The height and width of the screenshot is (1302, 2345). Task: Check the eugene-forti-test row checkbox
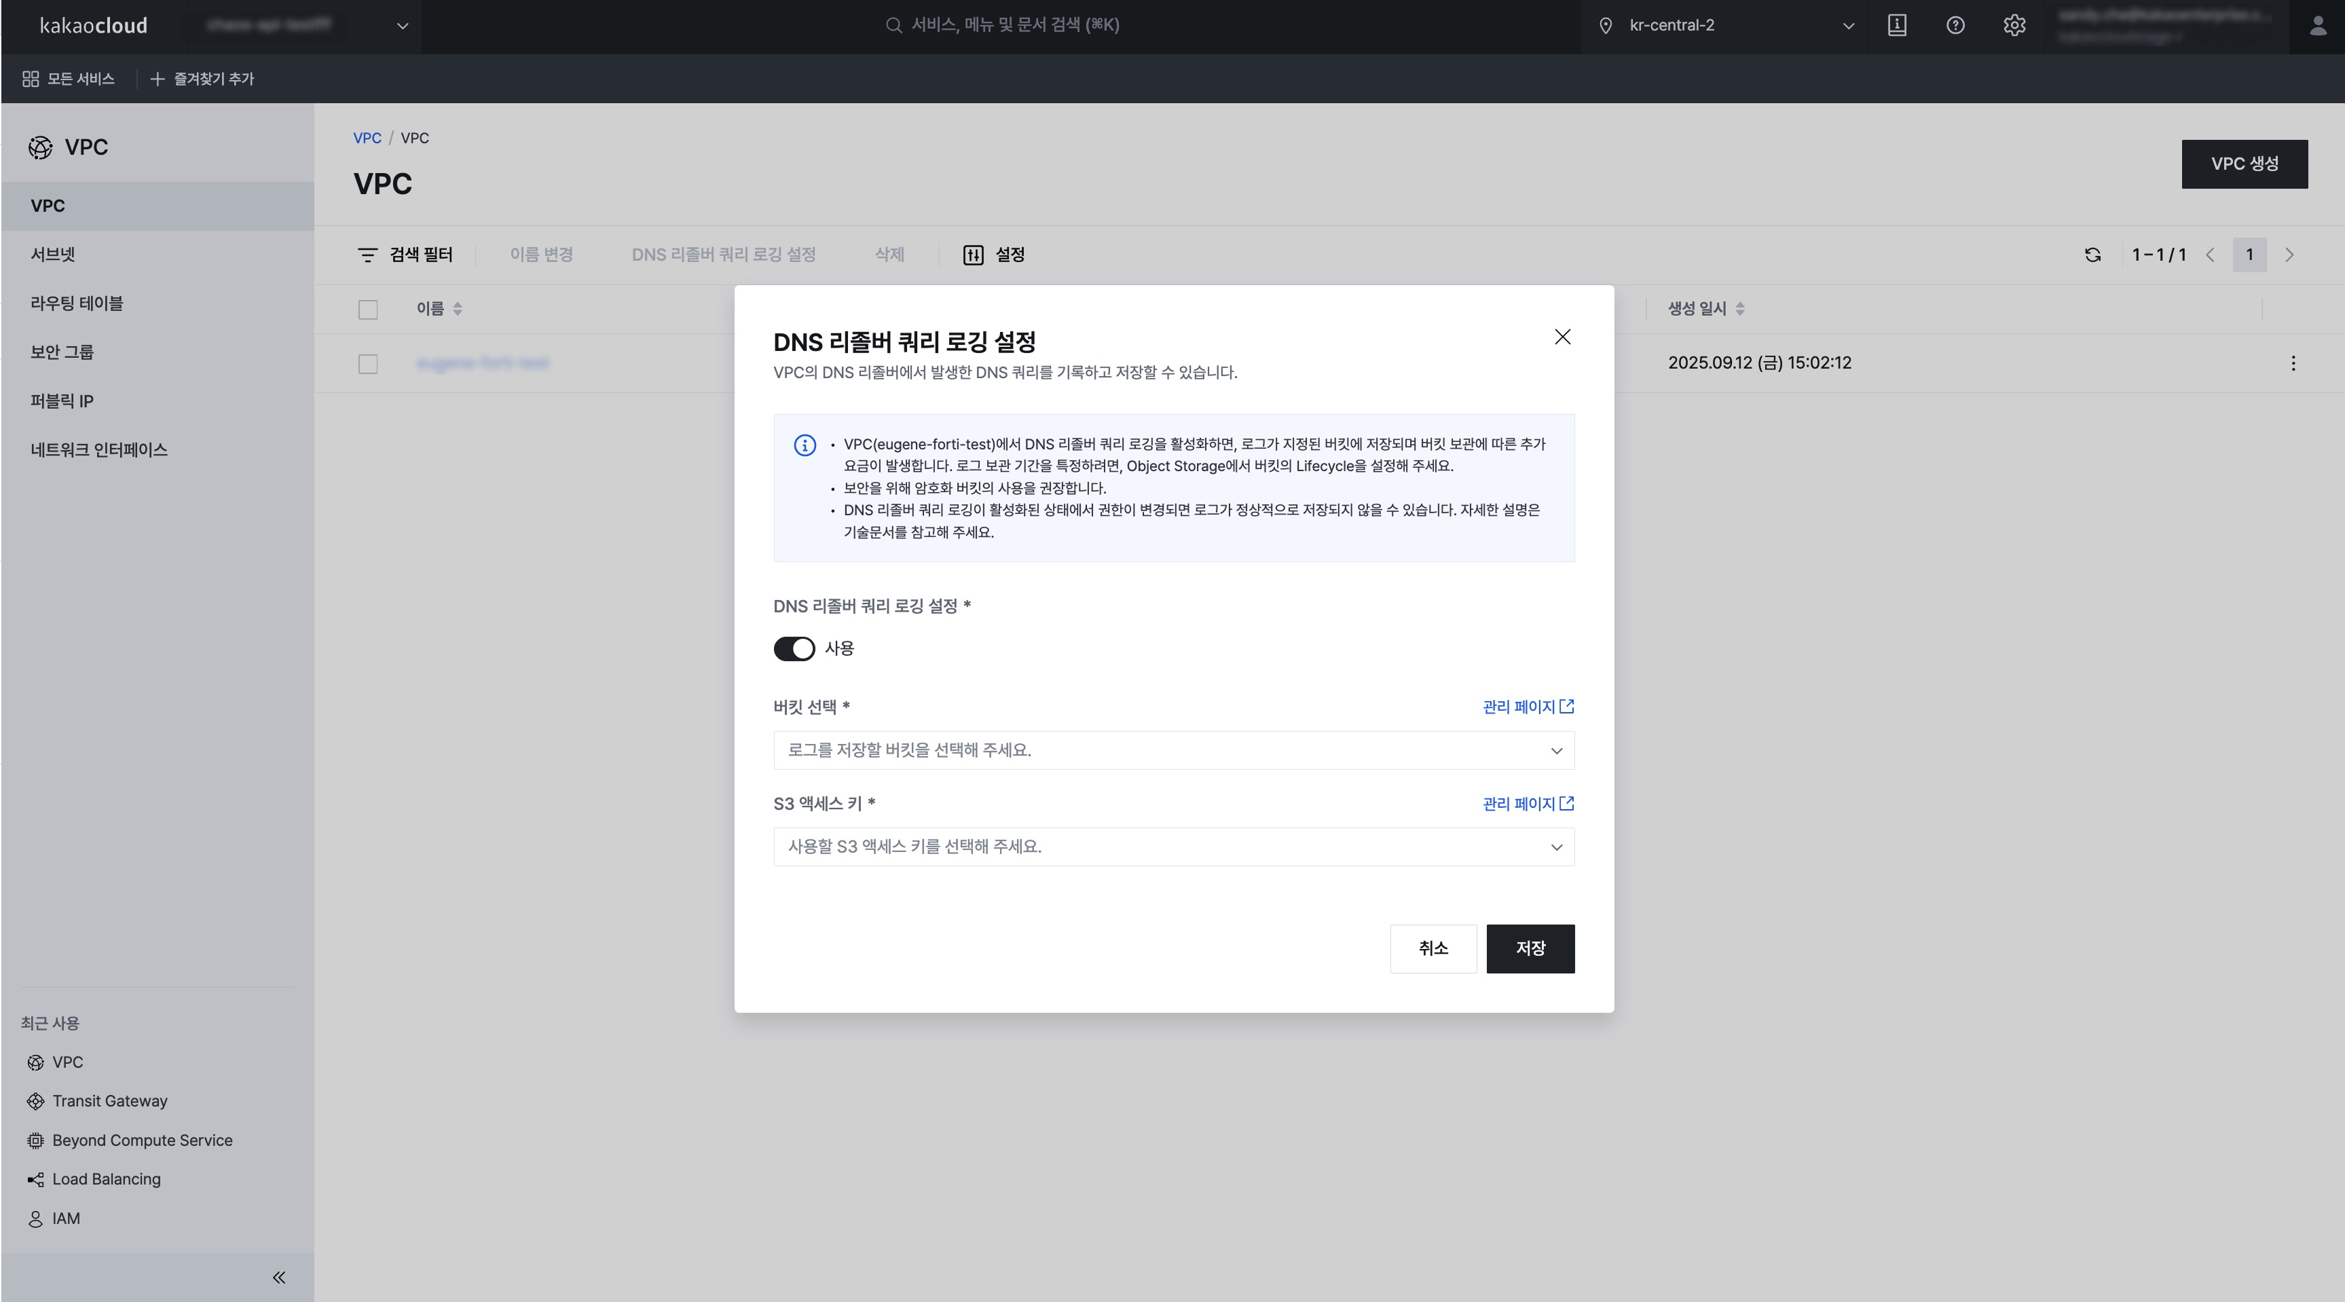click(368, 363)
